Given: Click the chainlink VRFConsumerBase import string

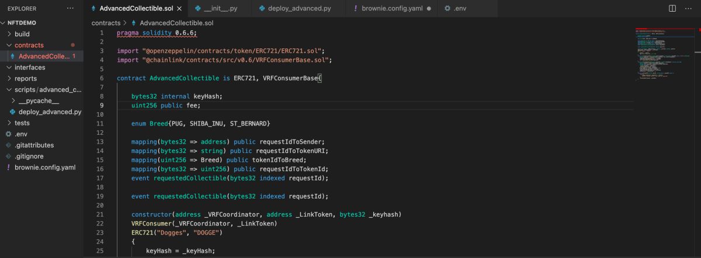Looking at the screenshot, I should click(x=236, y=60).
